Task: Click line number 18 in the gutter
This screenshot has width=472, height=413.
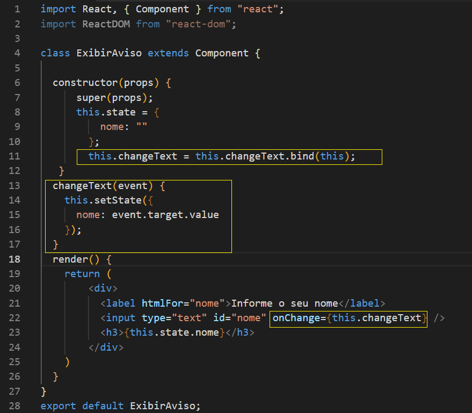Action: [x=14, y=259]
